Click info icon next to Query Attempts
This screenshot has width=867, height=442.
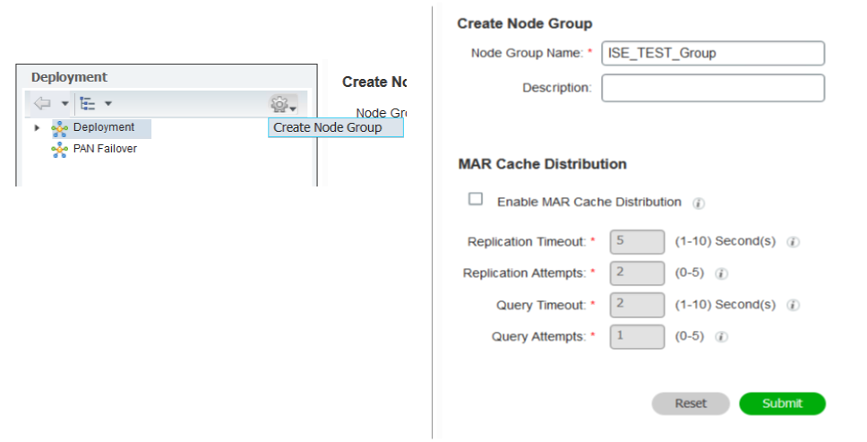pos(721,337)
